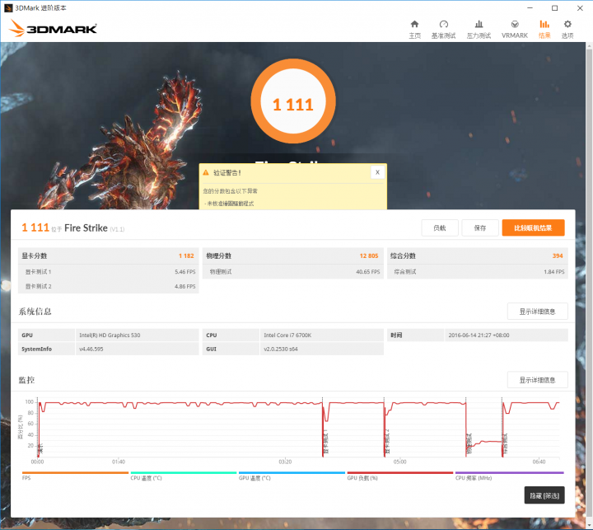The width and height of the screenshot is (593, 530).
Task: Click the timestamp 2016-06-14 21:27 +08:00
Action: [x=479, y=335]
